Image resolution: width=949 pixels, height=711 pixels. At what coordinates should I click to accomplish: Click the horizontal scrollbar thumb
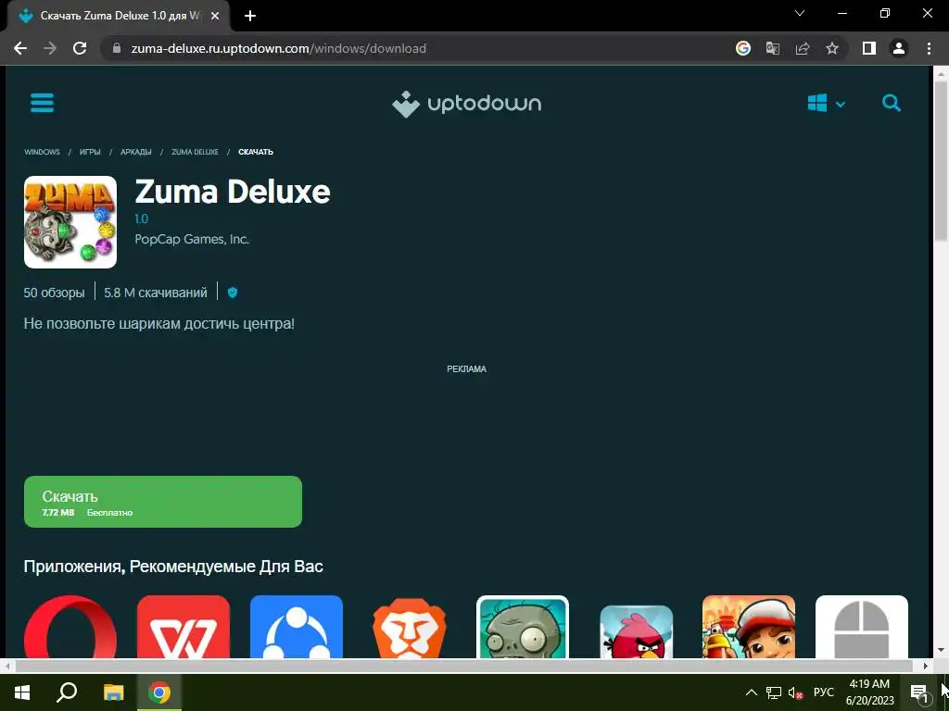(463, 666)
